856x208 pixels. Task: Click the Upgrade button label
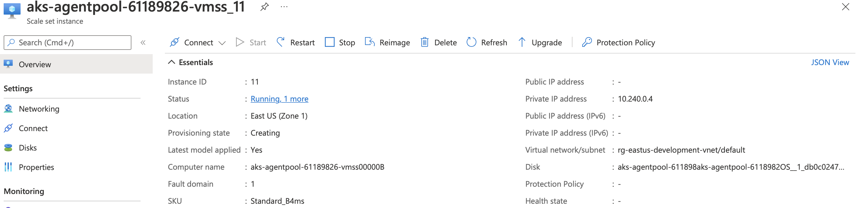pyautogui.click(x=547, y=43)
